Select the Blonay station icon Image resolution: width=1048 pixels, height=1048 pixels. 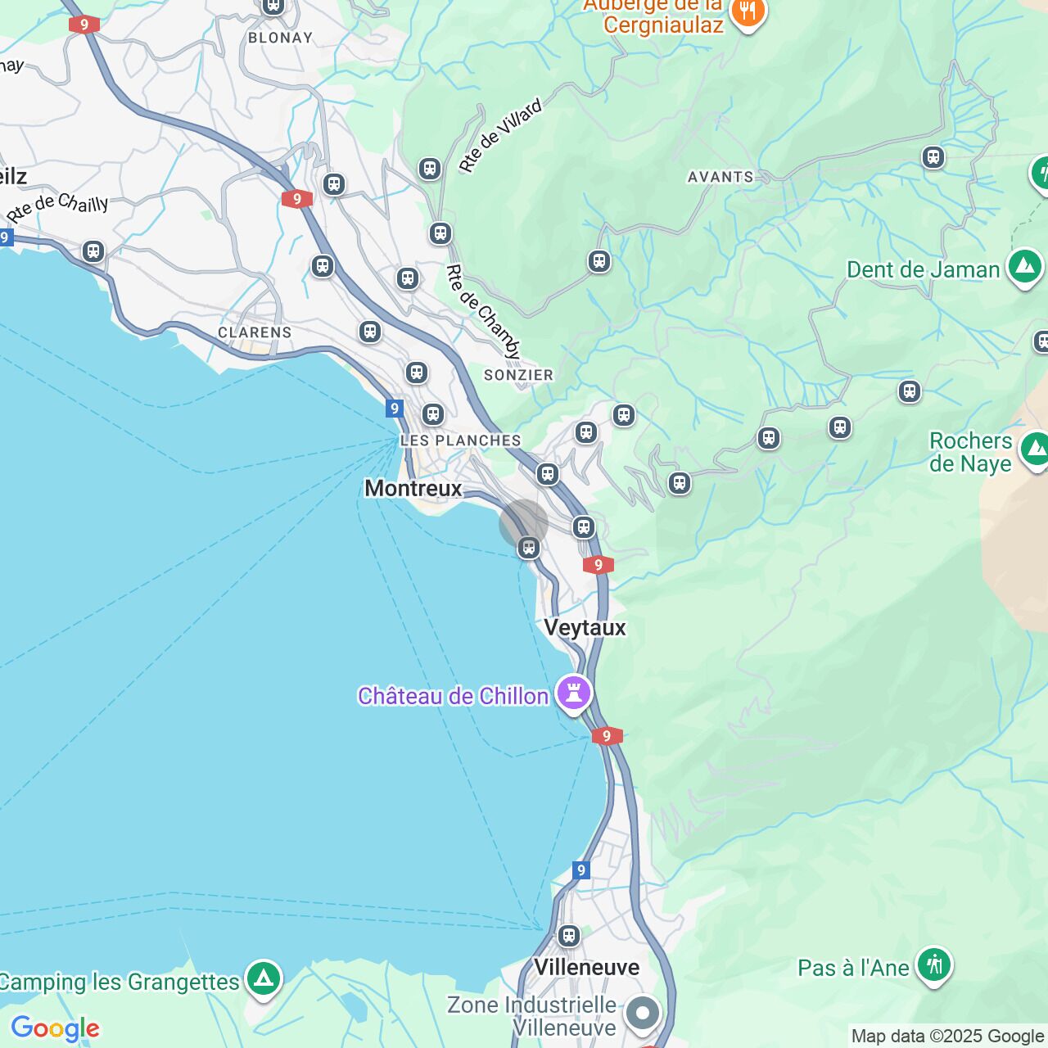coord(273,6)
